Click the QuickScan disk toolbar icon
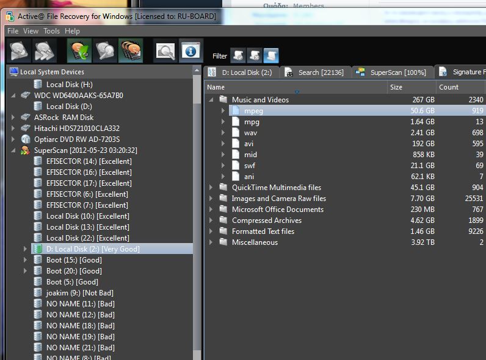The height and width of the screenshot is (360, 486). click(x=19, y=51)
